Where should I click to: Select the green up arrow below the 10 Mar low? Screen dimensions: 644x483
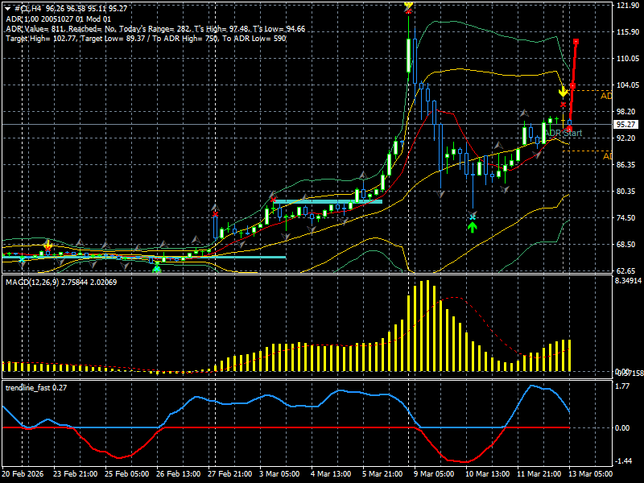pyautogui.click(x=473, y=227)
